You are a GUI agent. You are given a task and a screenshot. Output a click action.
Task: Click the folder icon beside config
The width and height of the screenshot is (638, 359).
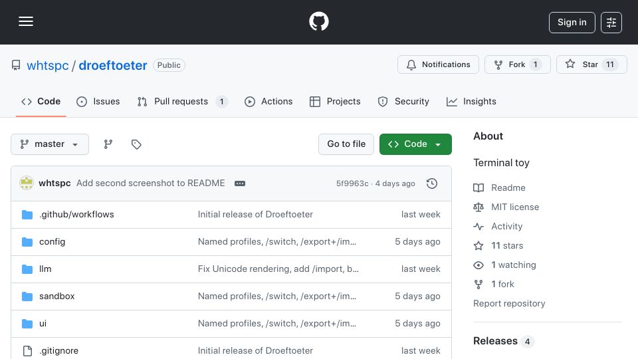(x=27, y=242)
